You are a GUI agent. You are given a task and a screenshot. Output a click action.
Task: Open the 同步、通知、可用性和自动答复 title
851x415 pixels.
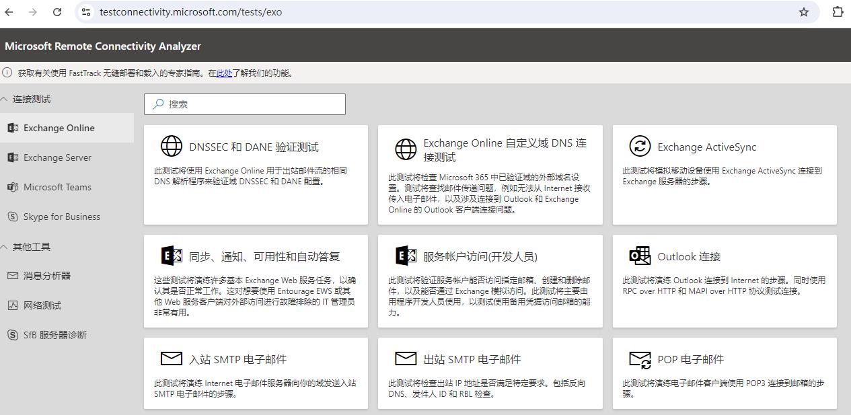(264, 256)
